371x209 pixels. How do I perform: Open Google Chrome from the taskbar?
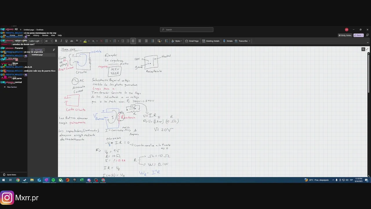tap(18, 180)
